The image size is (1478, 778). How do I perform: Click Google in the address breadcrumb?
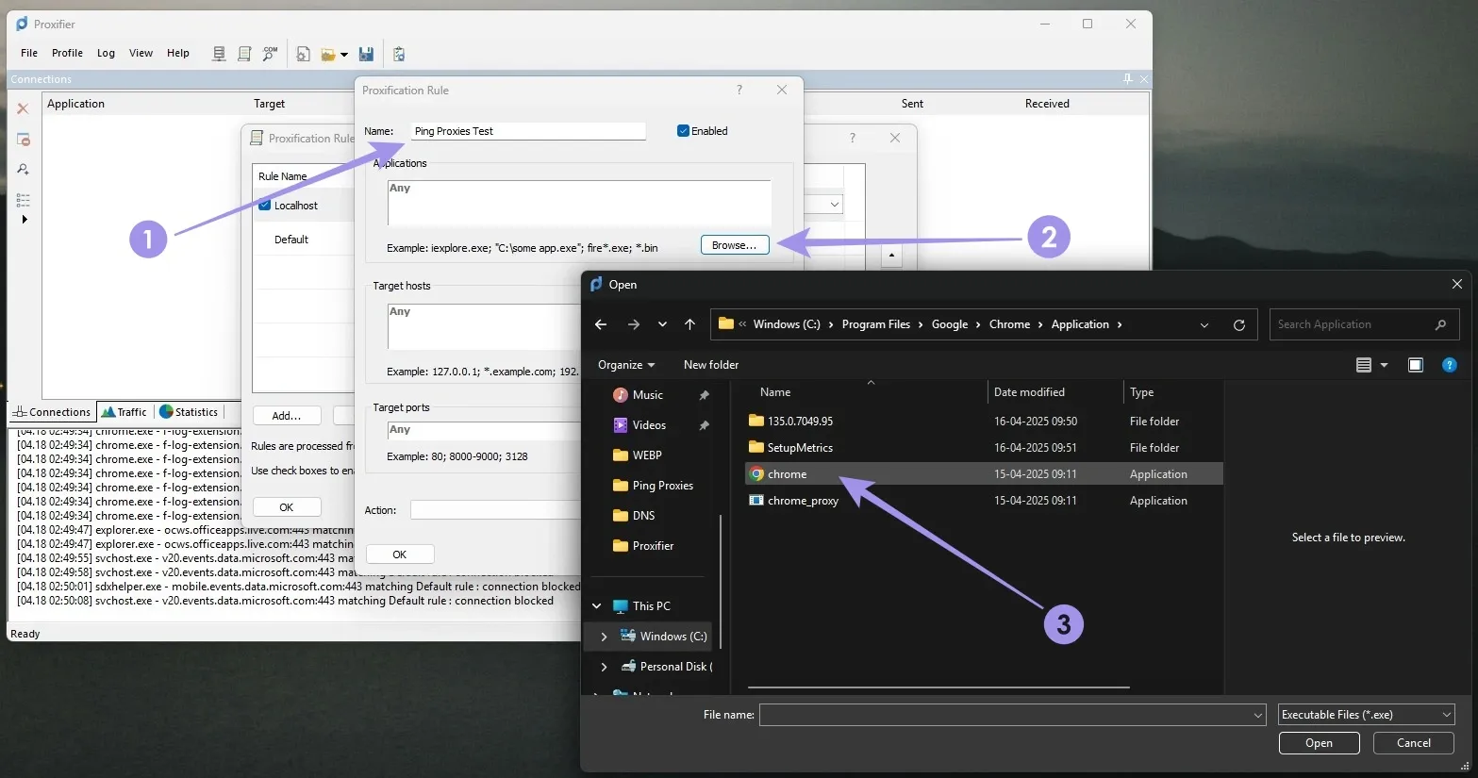(x=950, y=324)
